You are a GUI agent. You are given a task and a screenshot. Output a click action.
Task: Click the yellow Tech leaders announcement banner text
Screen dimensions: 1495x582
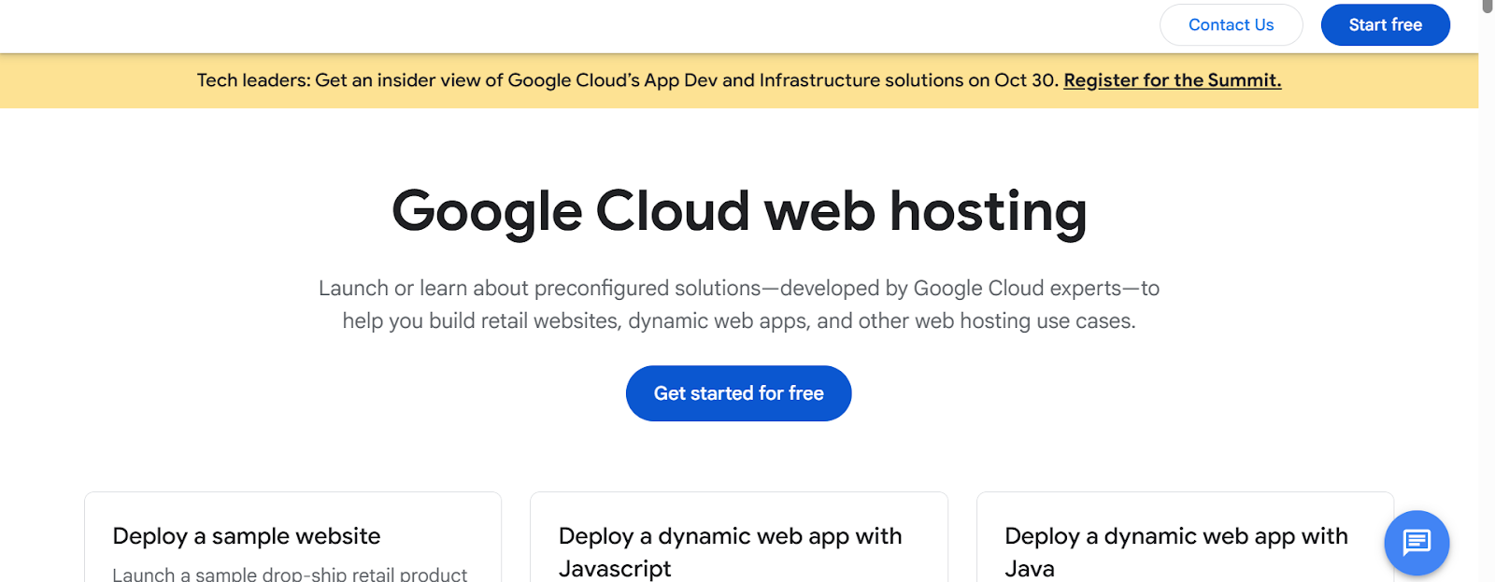click(627, 80)
